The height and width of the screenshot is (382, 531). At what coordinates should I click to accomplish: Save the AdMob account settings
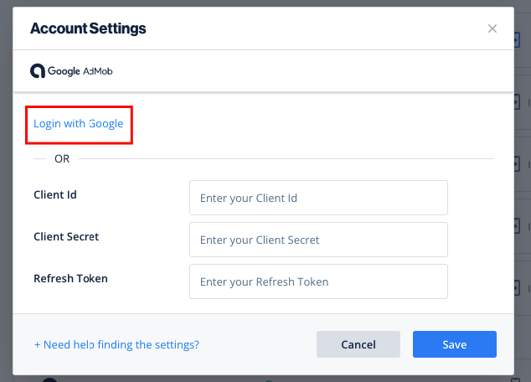click(x=455, y=344)
